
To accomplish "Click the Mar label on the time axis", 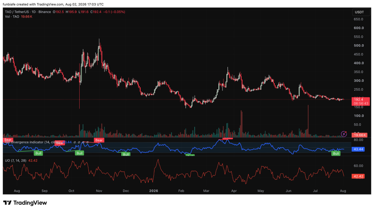I will (206, 191).
